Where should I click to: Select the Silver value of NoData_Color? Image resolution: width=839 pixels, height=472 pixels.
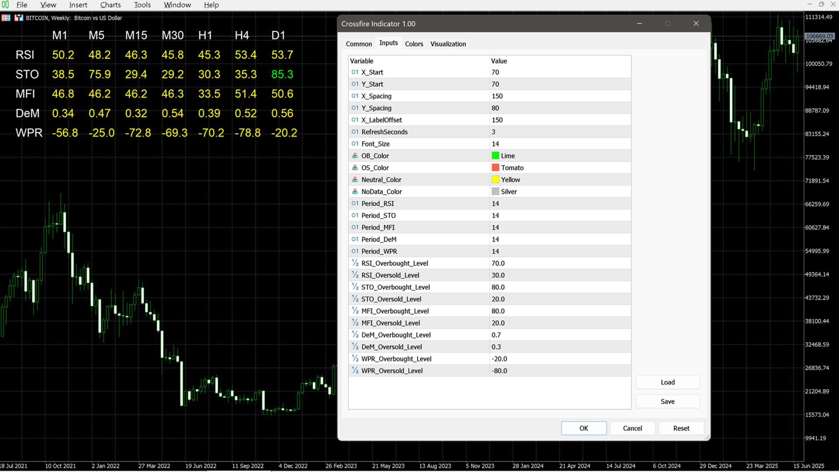pyautogui.click(x=509, y=191)
